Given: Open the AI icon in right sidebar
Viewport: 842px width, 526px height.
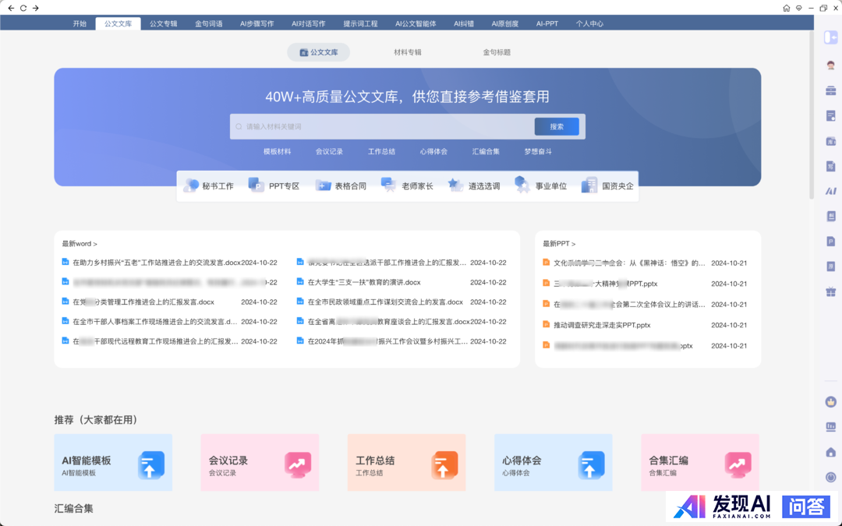Looking at the screenshot, I should (830, 191).
